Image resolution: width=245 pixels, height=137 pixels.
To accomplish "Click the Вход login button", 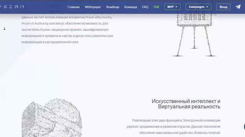I will pyautogui.click(x=223, y=7).
